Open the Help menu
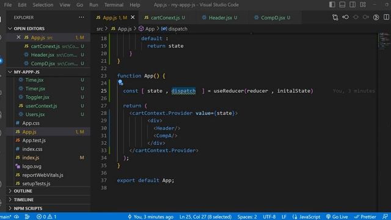Viewport: 391px width, 220px height. pos(134,5)
